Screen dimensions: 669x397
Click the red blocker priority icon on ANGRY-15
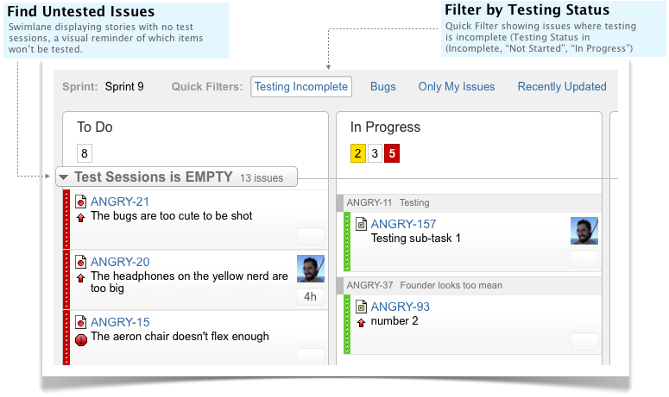tap(81, 338)
